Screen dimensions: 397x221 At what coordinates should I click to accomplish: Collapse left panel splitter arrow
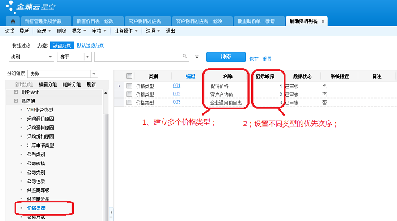pos(111,212)
